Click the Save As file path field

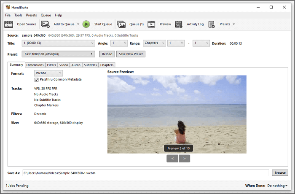(145, 172)
